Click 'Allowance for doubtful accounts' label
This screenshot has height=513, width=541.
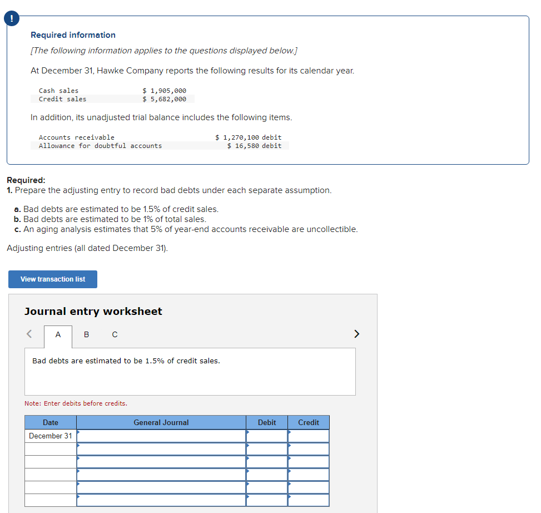pyautogui.click(x=101, y=146)
